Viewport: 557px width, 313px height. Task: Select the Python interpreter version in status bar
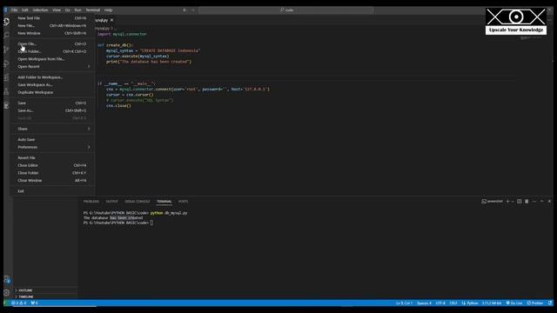tap(491, 303)
